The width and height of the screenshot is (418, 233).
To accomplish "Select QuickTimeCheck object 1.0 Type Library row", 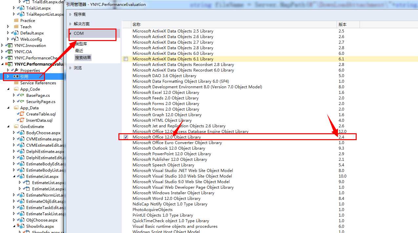I will pyautogui.click(x=270, y=221).
